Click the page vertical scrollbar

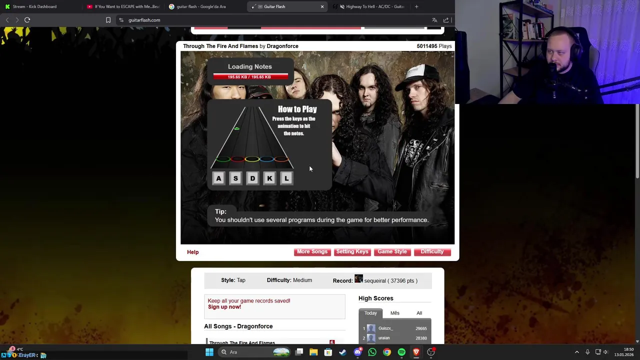pyautogui.click(x=637, y=140)
